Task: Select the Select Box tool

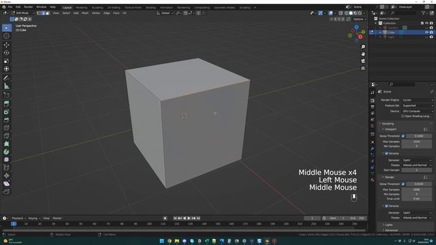Action: [7, 28]
